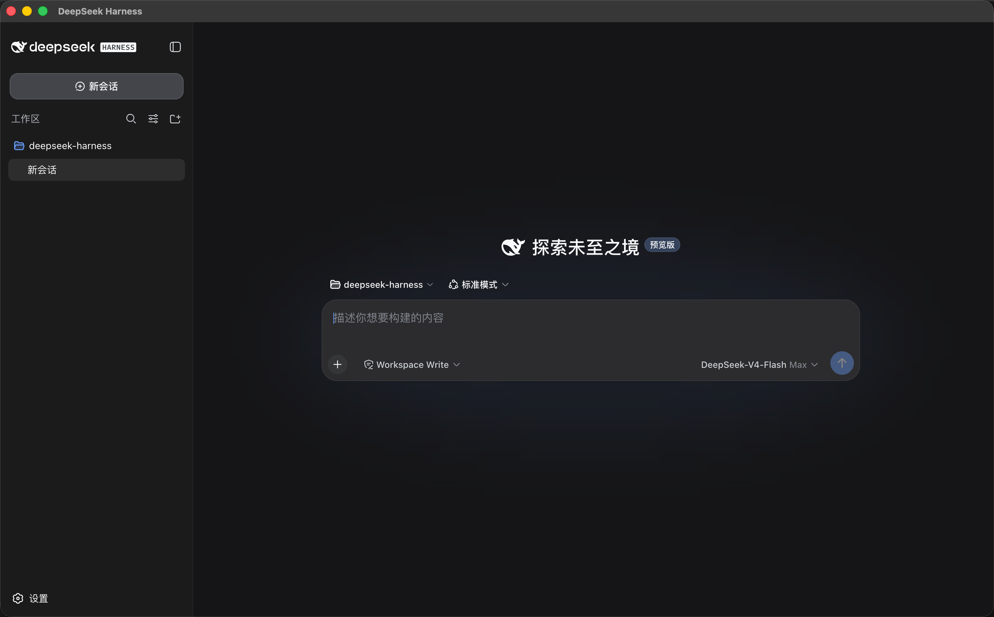Search workspaces with the magnifier icon
This screenshot has height=617, width=994.
[131, 119]
